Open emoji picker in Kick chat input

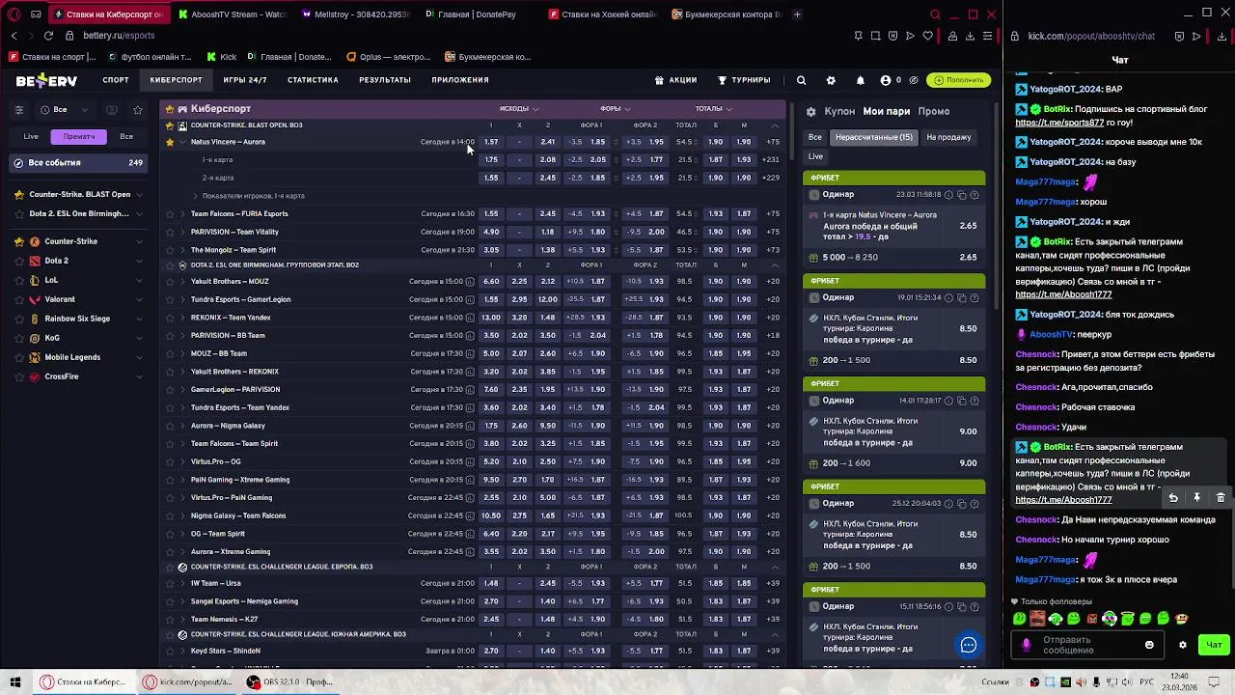(1149, 645)
